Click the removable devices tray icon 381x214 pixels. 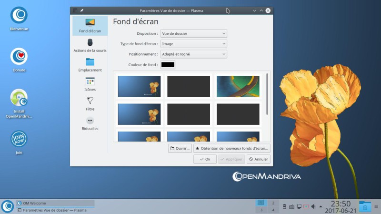click(284, 206)
